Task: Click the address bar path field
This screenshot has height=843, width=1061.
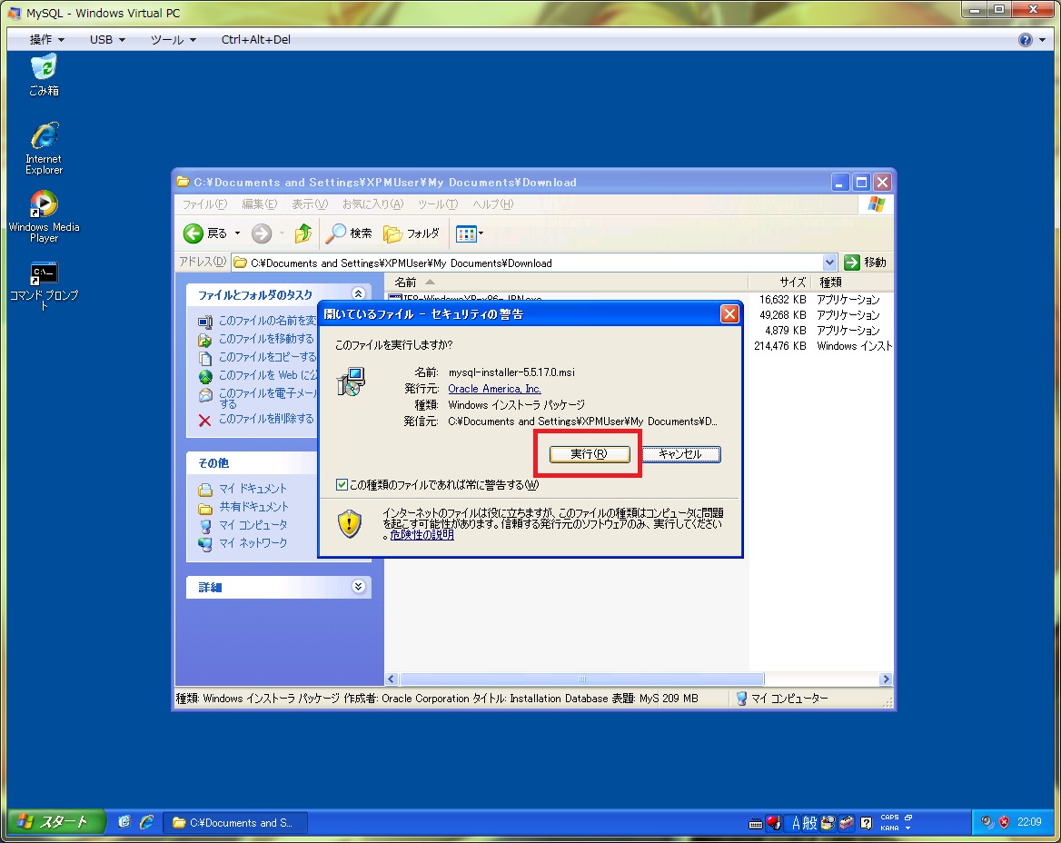Action: pyautogui.click(x=527, y=263)
